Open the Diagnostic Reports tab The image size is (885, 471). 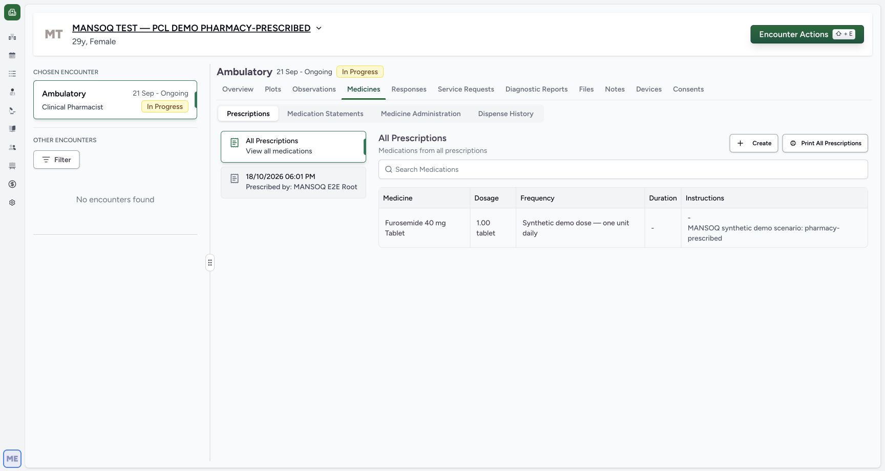[x=536, y=89]
